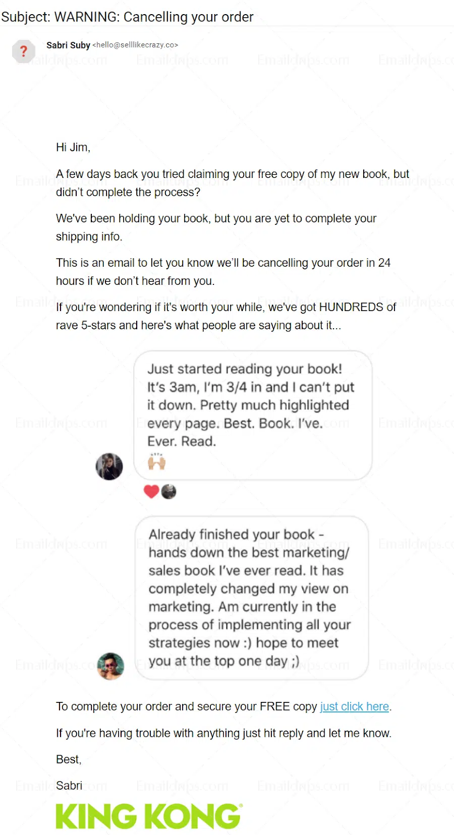Click the green King Kong logo
The image size is (454, 835).
[148, 816]
